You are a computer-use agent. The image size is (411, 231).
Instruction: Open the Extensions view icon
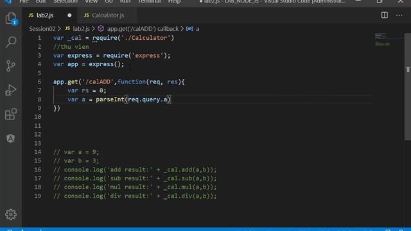11,114
